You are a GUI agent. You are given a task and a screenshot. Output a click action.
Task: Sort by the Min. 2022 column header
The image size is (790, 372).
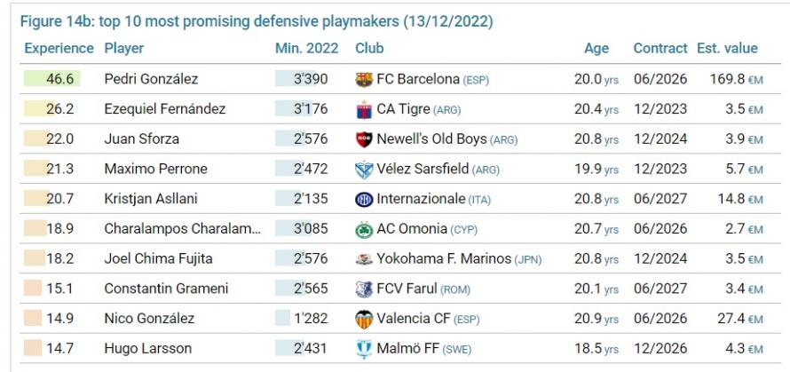pos(307,49)
